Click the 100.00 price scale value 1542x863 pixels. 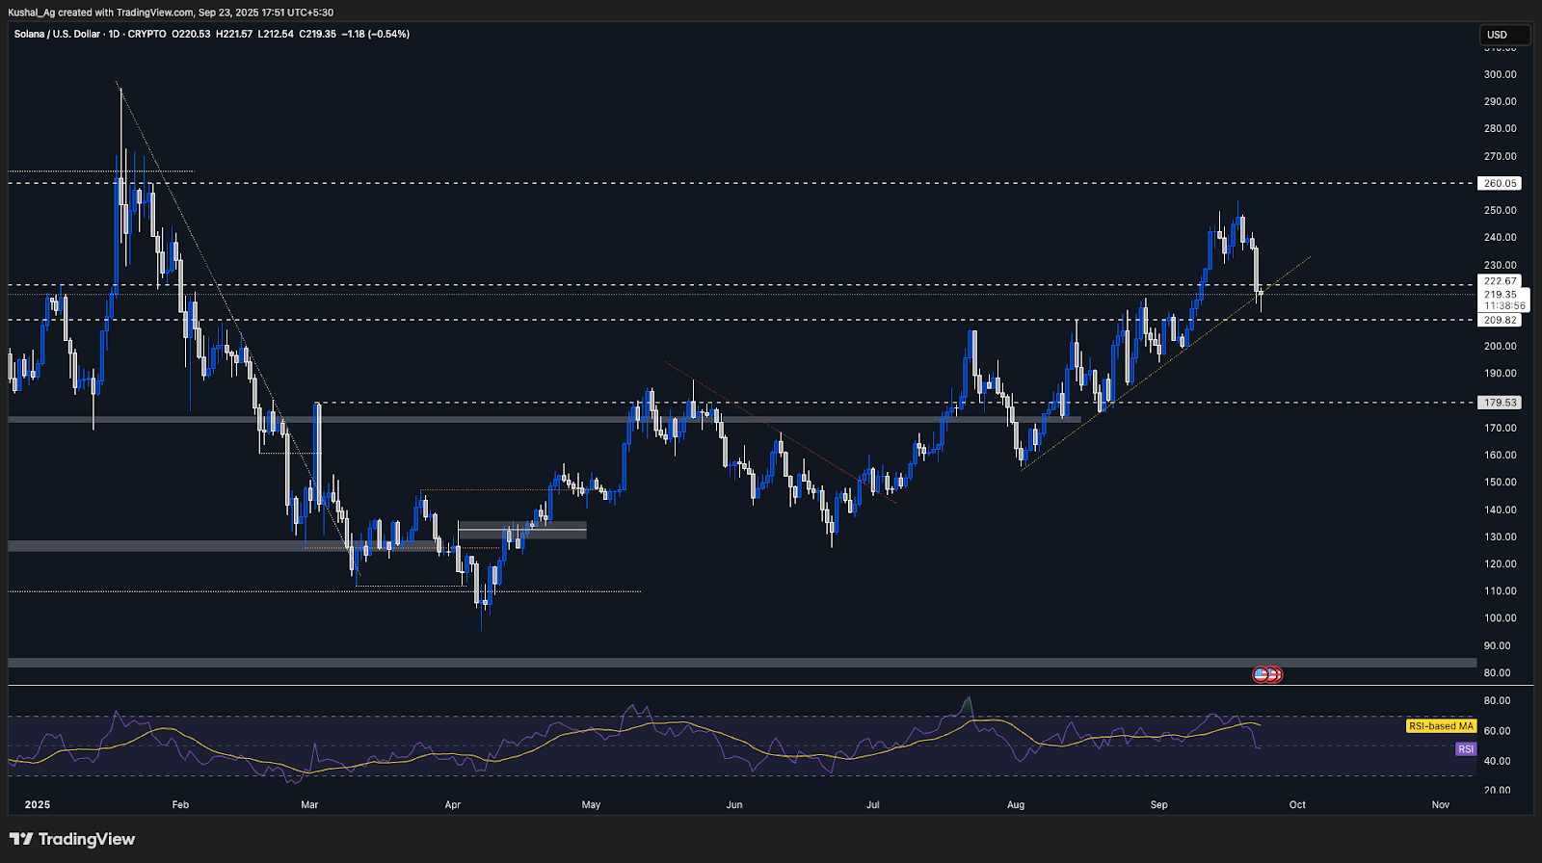point(1500,618)
